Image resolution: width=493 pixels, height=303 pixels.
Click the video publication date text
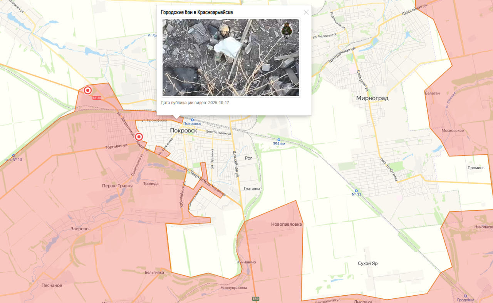[195, 103]
